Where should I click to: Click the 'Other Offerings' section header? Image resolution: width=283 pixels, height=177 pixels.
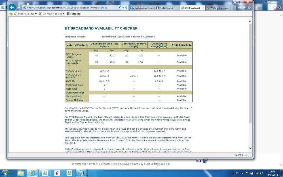[x=75, y=93]
